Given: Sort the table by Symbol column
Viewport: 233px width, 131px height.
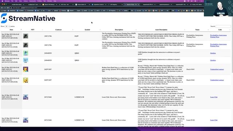Looking at the screenshot, I should pos(87,30).
